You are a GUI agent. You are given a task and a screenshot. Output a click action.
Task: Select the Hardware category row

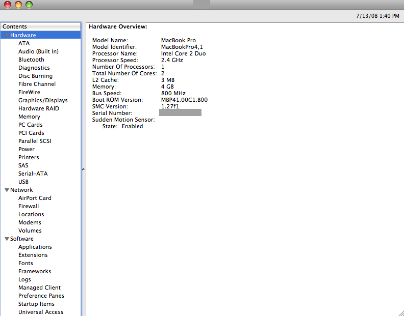pos(41,35)
